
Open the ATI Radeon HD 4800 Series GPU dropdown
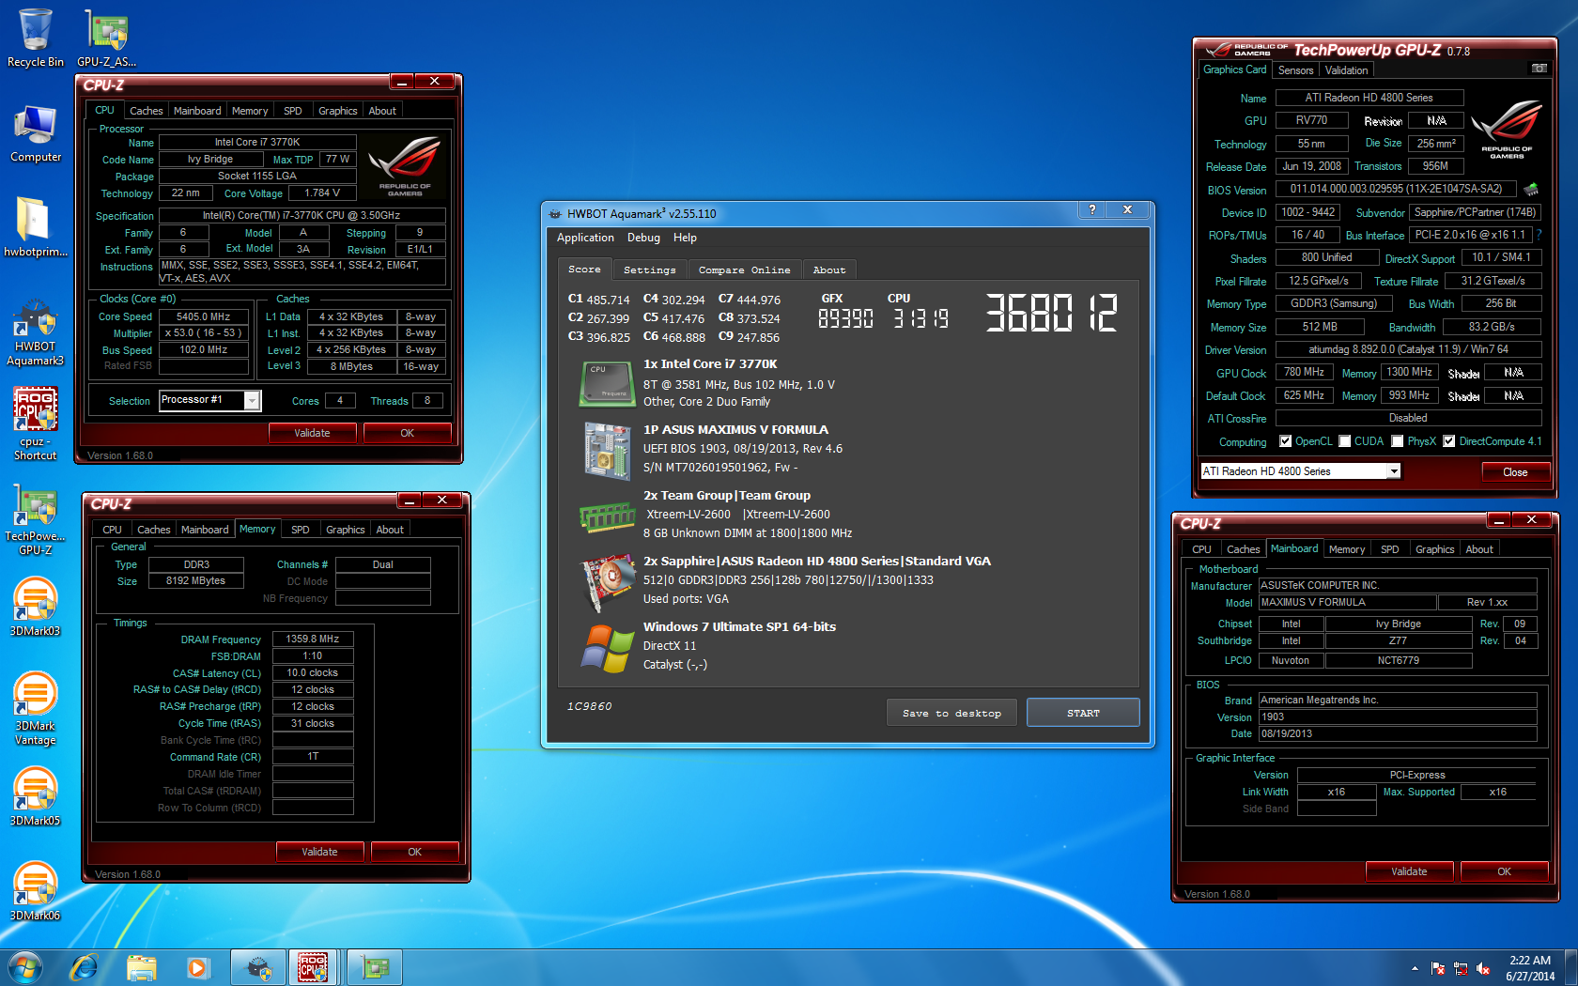[1394, 471]
